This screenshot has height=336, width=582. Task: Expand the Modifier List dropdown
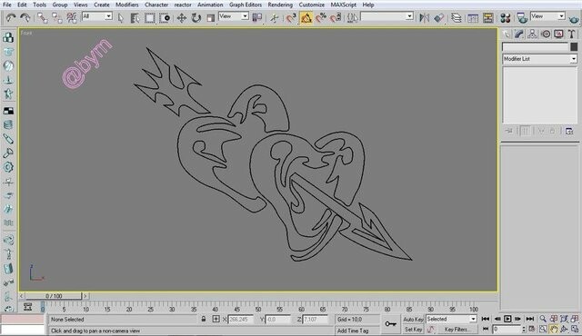pos(539,59)
